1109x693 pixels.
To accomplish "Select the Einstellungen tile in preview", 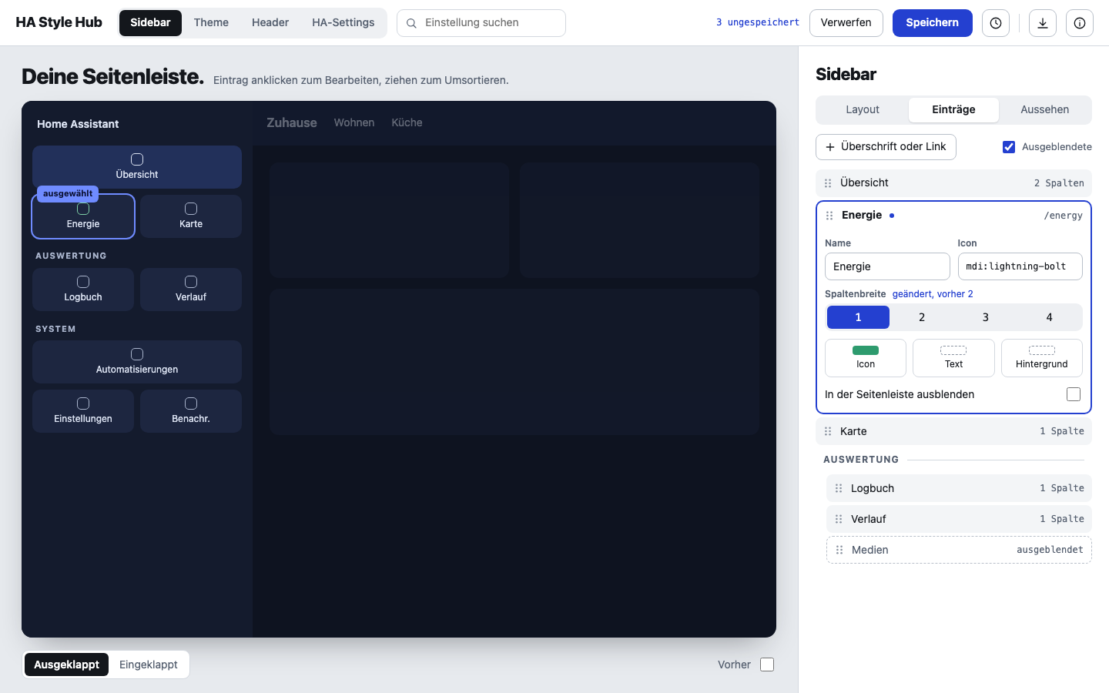I will pyautogui.click(x=83, y=411).
